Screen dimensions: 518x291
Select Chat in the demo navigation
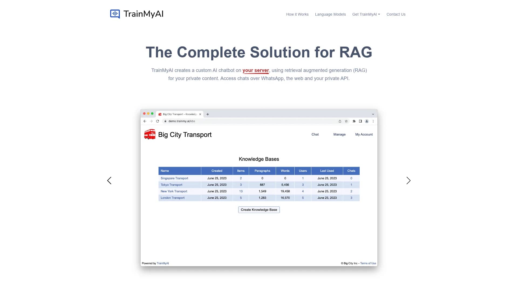315,134
